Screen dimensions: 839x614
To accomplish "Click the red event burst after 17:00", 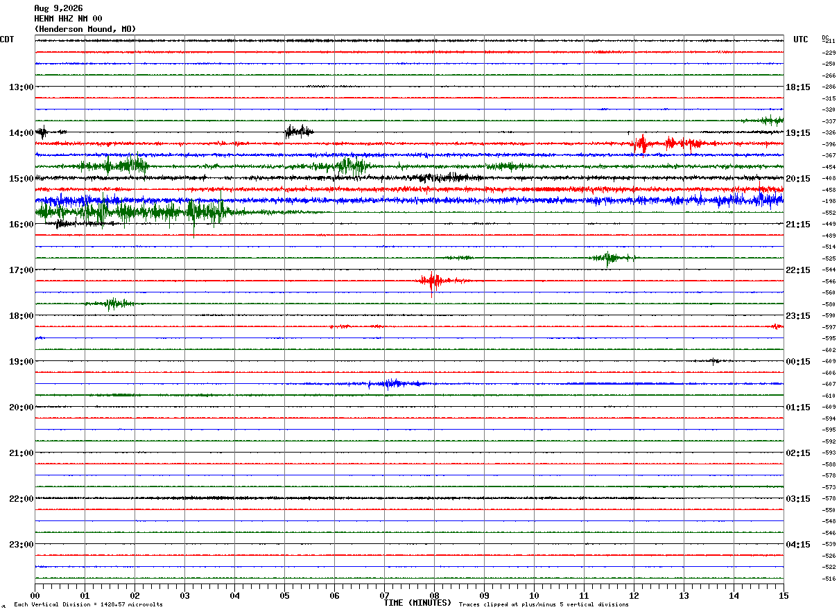I will (x=433, y=281).
